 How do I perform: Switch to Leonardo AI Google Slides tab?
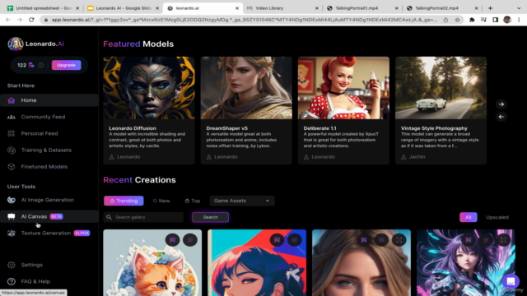[123, 8]
